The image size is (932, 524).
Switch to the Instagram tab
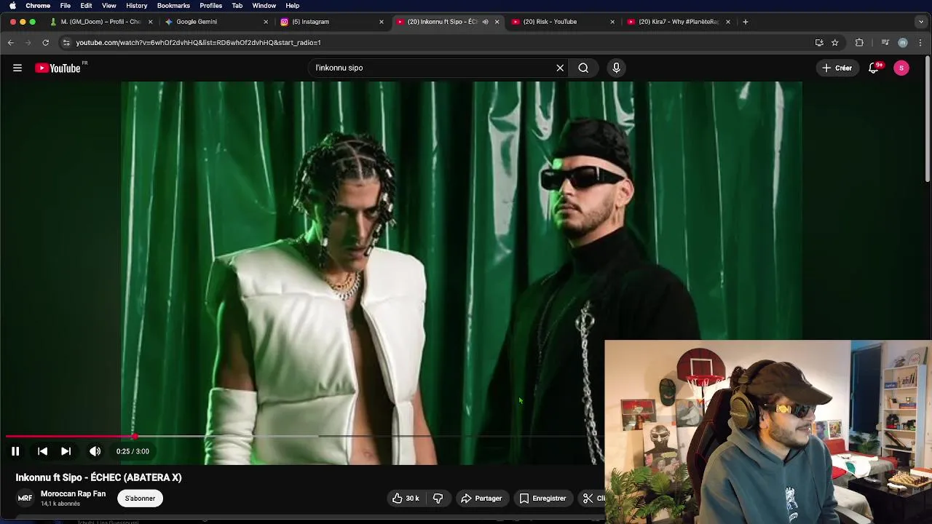[x=331, y=22]
